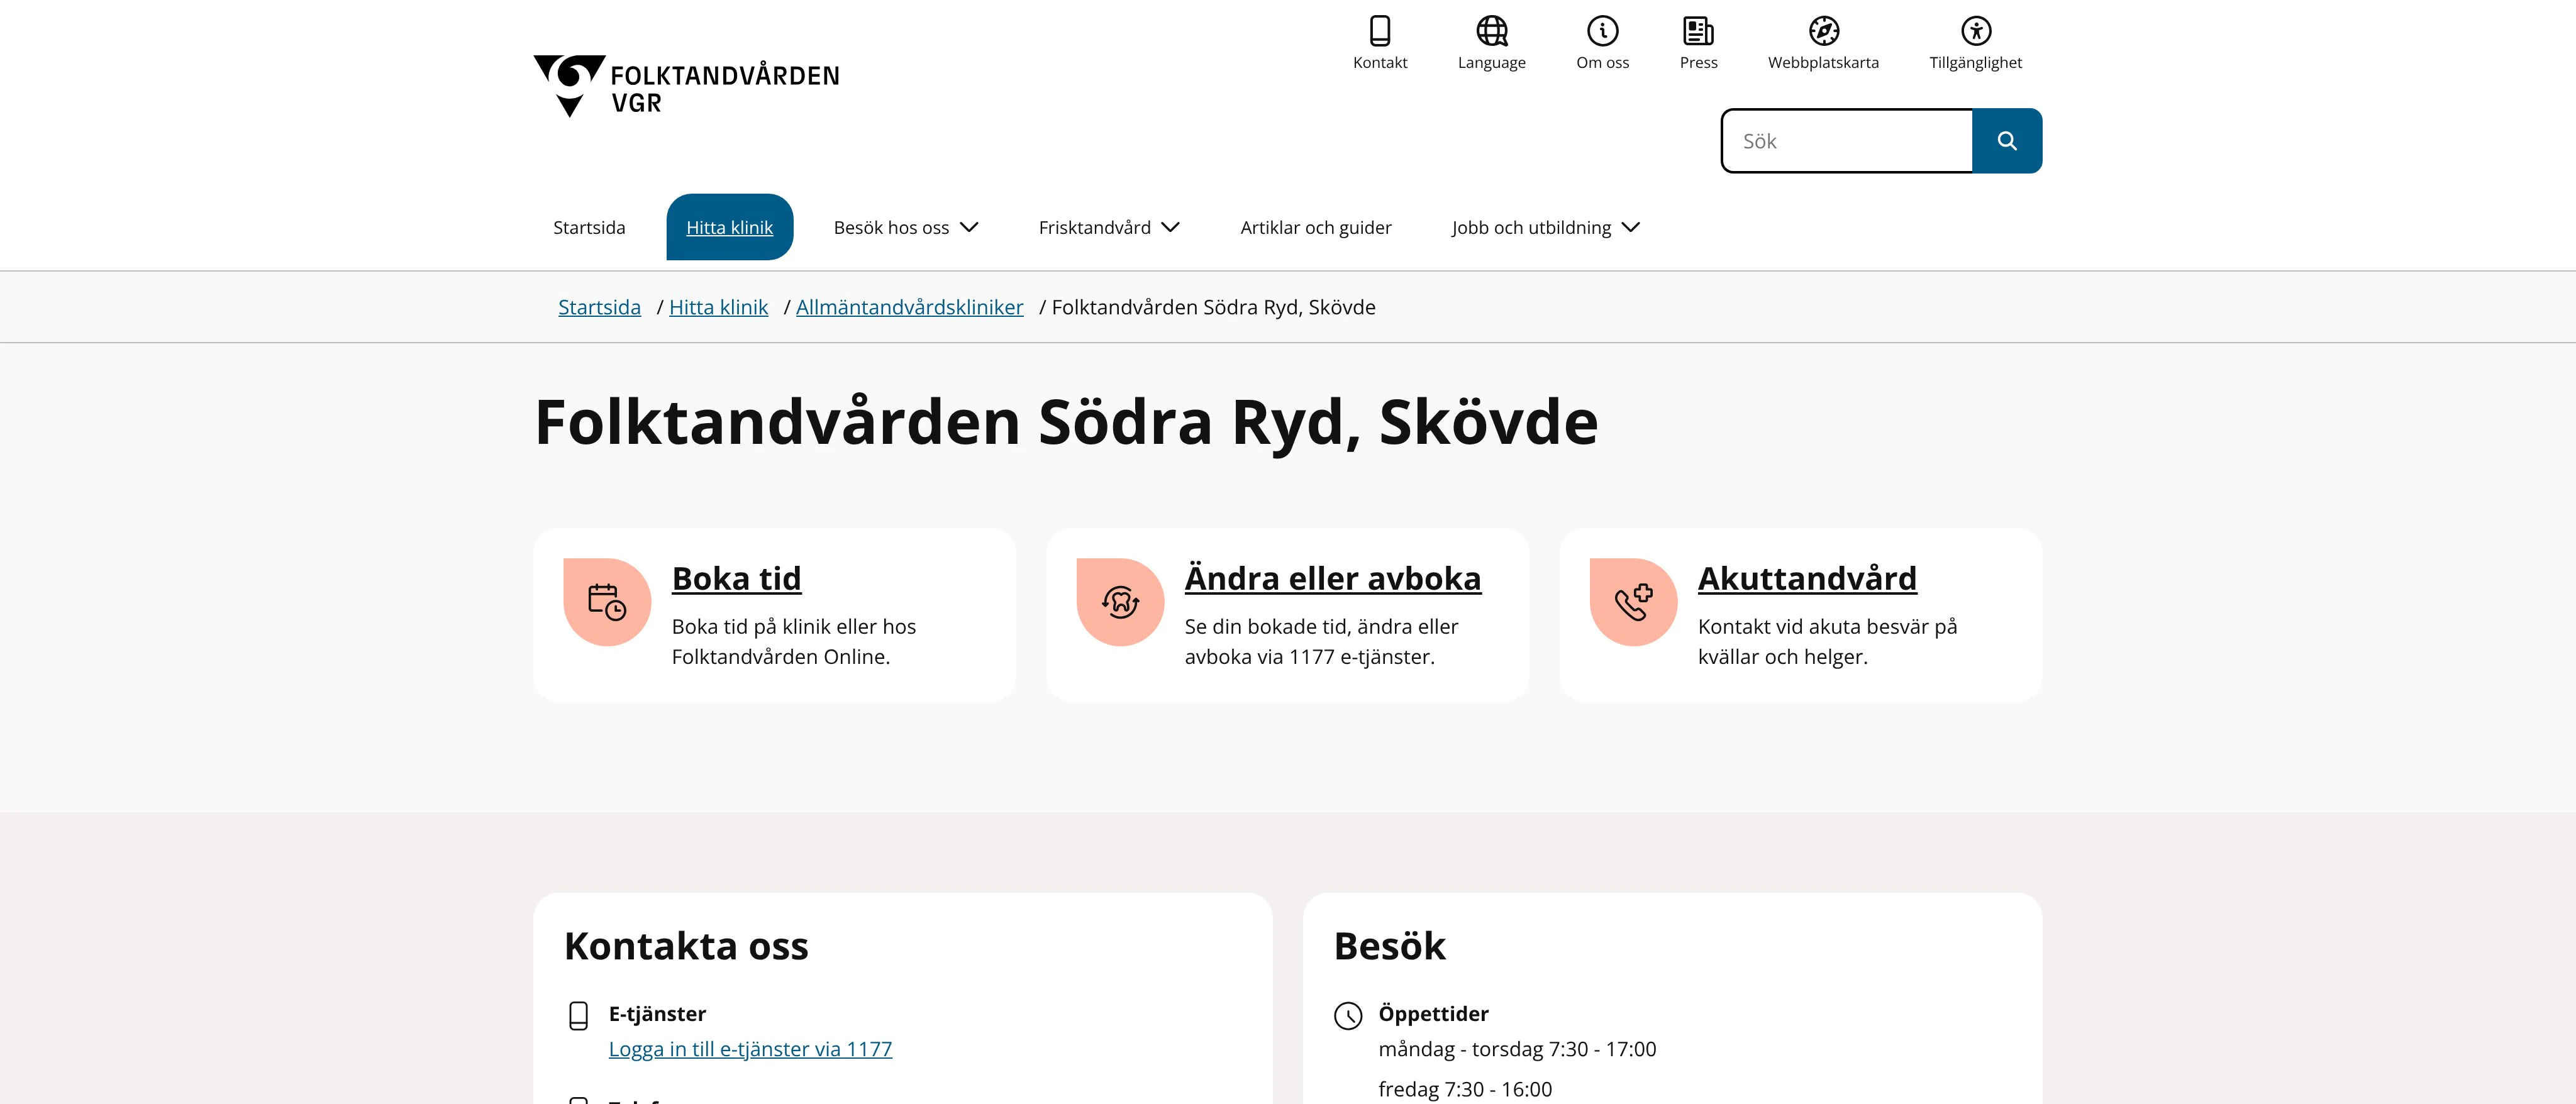Click the Kontakta oss heading

(x=686, y=946)
